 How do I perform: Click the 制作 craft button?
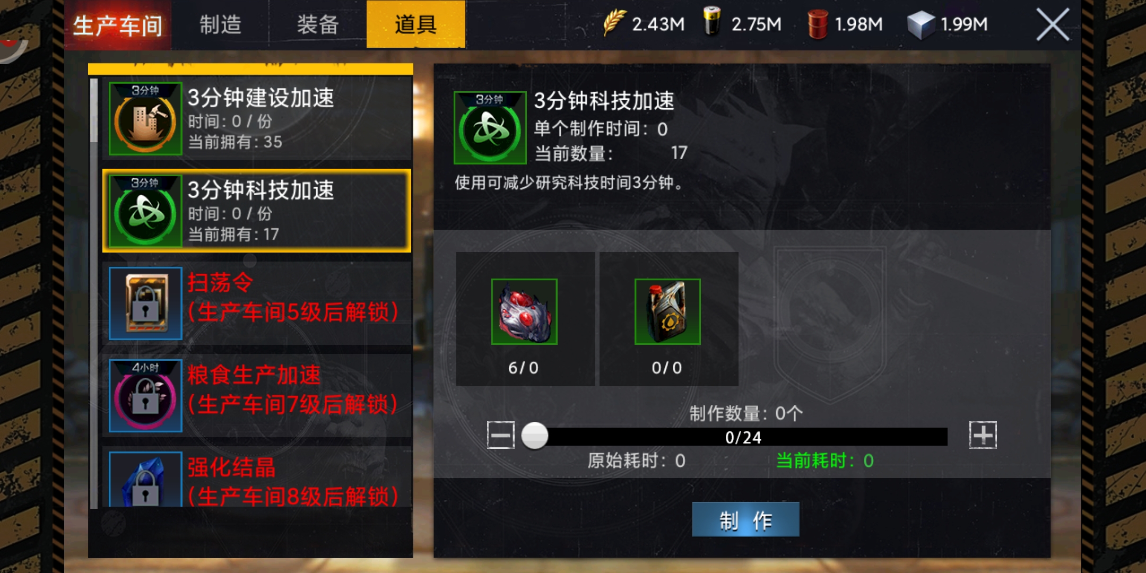click(745, 519)
